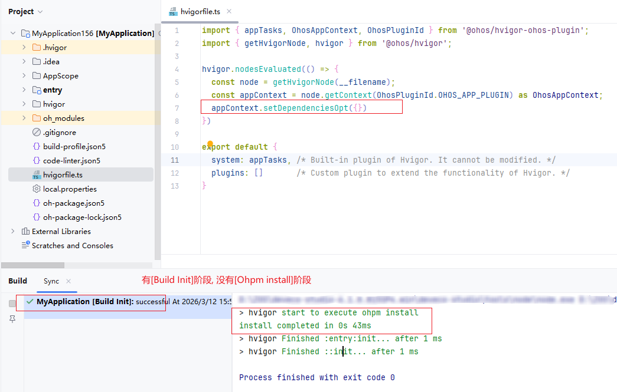Close the Sync tab
The width and height of the screenshot is (617, 392).
pyautogui.click(x=68, y=281)
